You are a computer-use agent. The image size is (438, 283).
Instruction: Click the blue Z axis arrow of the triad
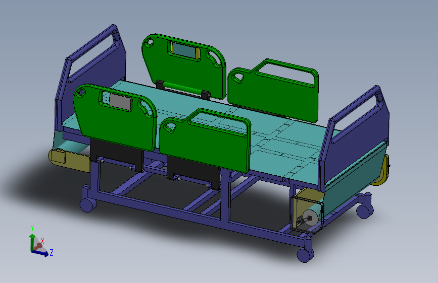41,253
